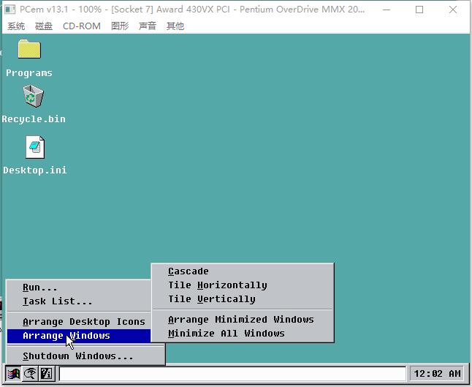
Task: Click the PCem icon in the title bar
Action: pyautogui.click(x=10, y=10)
